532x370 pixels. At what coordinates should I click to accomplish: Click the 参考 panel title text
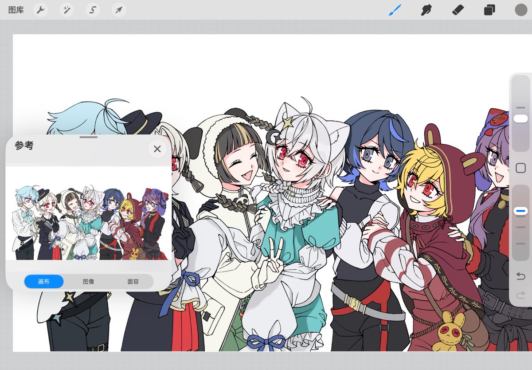[24, 146]
